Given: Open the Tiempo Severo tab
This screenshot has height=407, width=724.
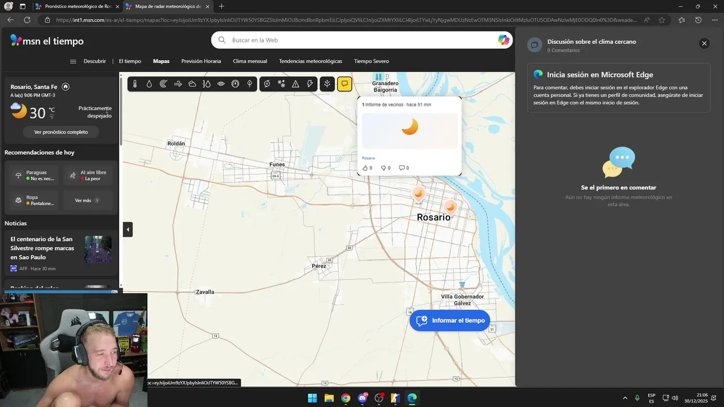Looking at the screenshot, I should pos(372,61).
